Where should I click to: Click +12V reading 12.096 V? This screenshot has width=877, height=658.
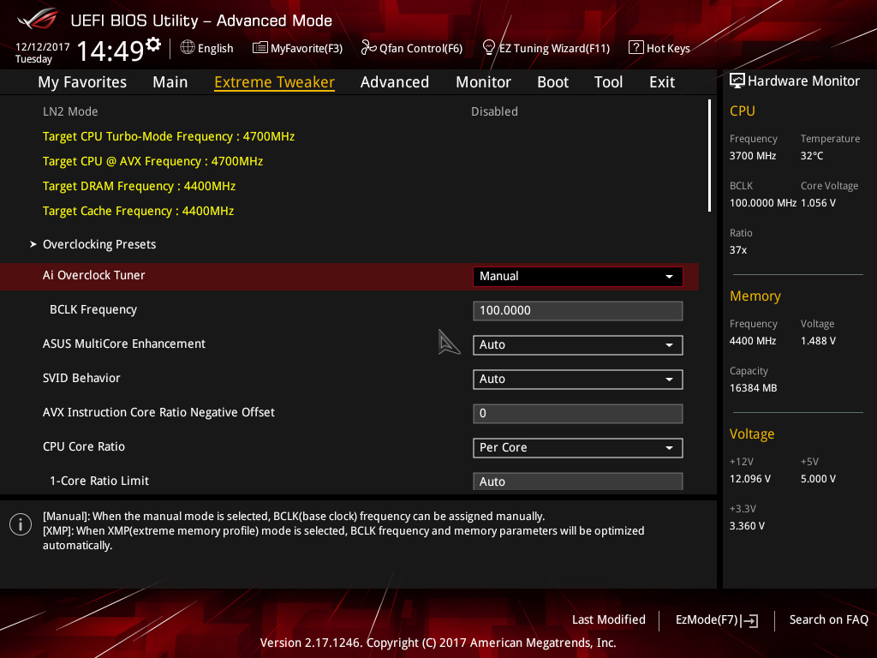coord(750,479)
